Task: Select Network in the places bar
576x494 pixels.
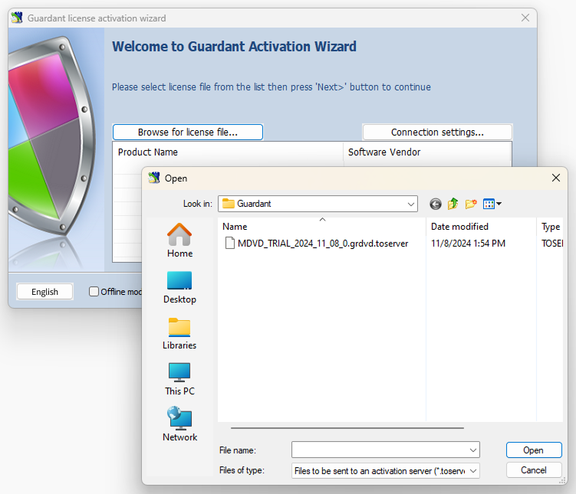Action: pyautogui.click(x=179, y=424)
